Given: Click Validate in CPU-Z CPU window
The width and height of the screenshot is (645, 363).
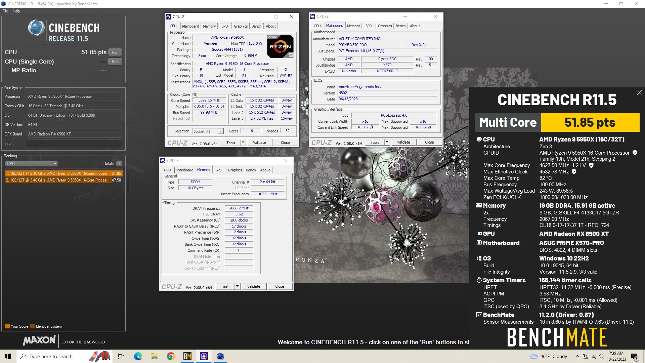Looking at the screenshot, I should pos(259,143).
